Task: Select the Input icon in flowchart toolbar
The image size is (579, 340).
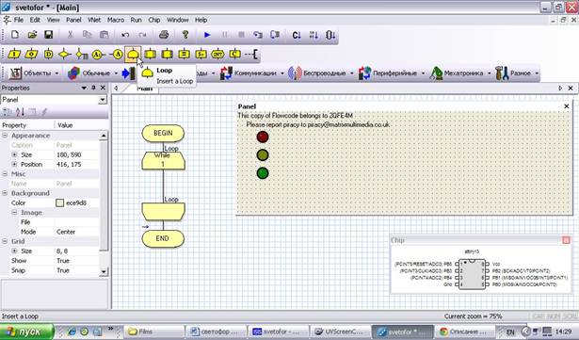Action: click(x=14, y=55)
